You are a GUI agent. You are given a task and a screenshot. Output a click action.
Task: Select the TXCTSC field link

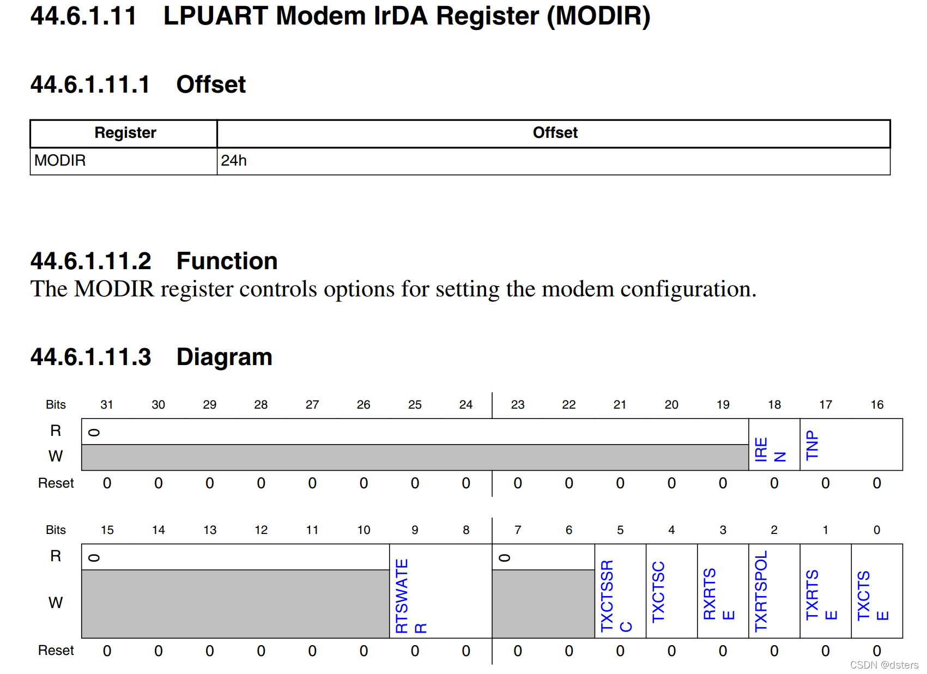pyautogui.click(x=658, y=592)
